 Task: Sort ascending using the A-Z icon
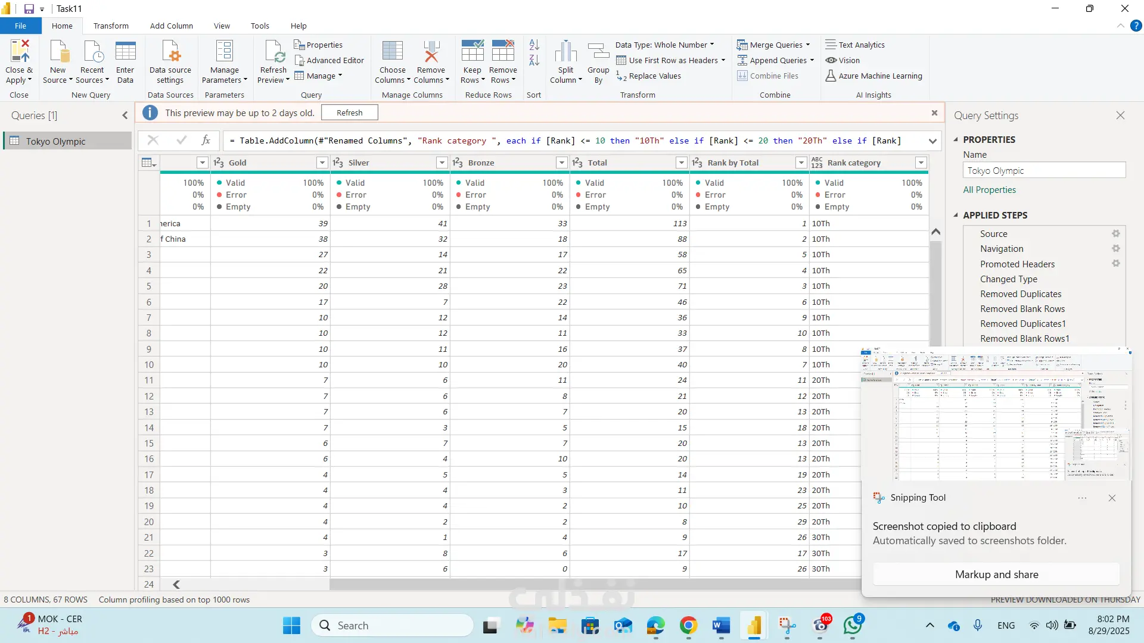(534, 45)
